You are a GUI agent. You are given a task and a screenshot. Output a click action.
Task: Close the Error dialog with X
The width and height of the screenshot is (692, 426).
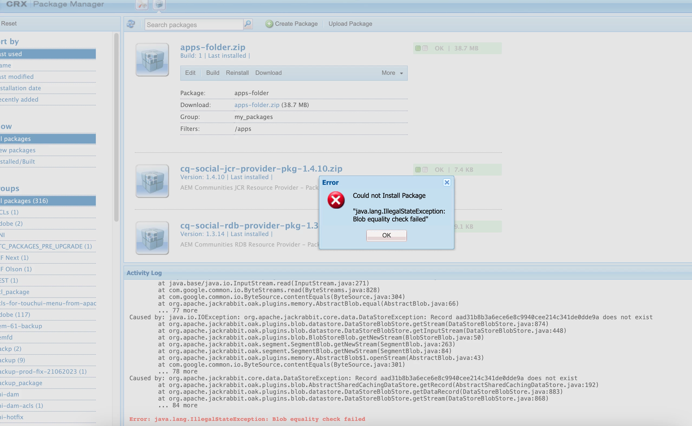click(447, 183)
